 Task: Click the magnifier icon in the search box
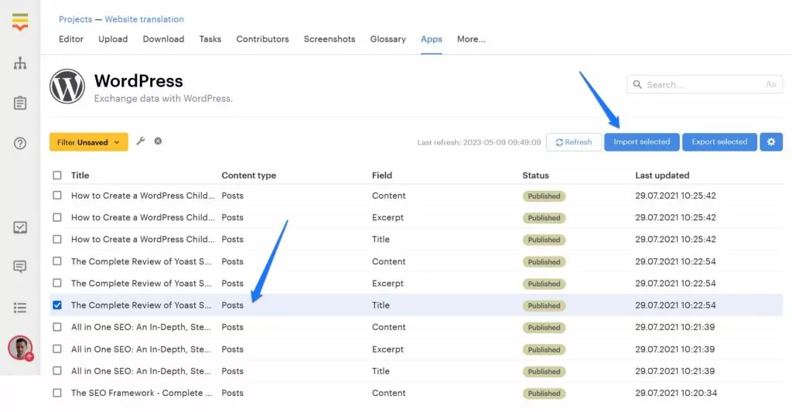(x=637, y=84)
